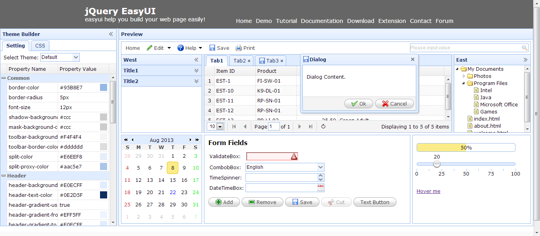Click the header-text-color dark swatch

104,195
